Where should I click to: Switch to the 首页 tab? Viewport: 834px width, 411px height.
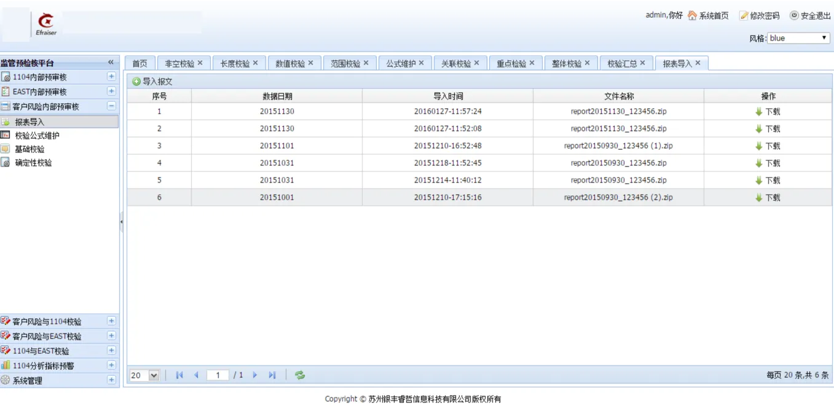coord(140,63)
